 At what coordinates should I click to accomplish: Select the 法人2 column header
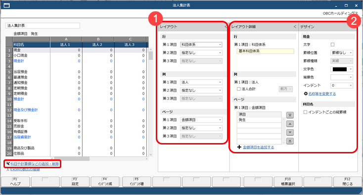point(98,45)
